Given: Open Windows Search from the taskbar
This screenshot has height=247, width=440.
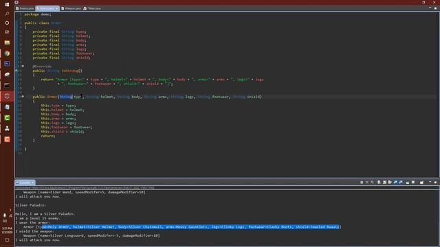Looking at the screenshot, I should coord(7,14).
